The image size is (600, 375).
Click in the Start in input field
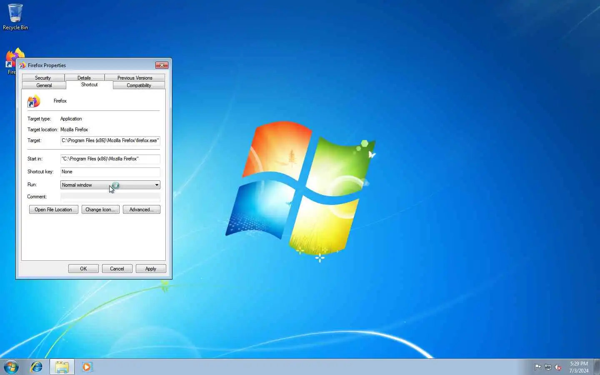[x=110, y=159]
